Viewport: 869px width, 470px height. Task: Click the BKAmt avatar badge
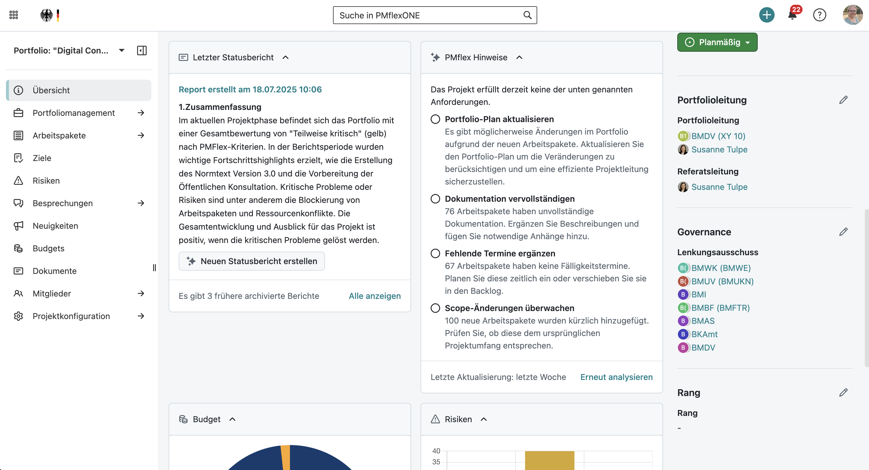pos(683,334)
